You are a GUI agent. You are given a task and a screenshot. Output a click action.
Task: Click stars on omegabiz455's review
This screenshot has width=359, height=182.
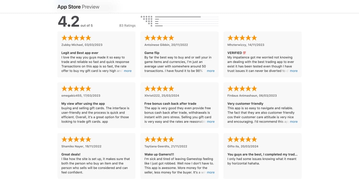[76, 89]
